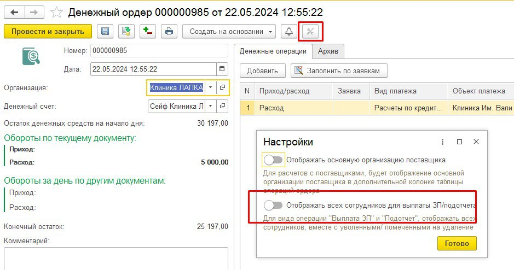Enable 'Отображать всех сотрудников' toggle

(x=273, y=206)
